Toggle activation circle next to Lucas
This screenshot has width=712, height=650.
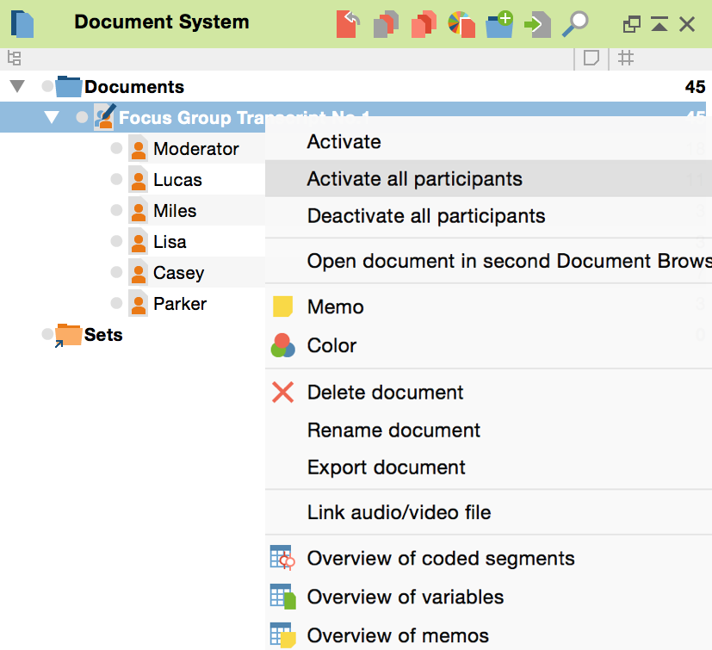click(116, 180)
